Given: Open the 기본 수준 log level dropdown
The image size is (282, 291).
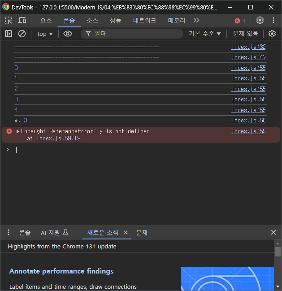Looking at the screenshot, I should [204, 34].
